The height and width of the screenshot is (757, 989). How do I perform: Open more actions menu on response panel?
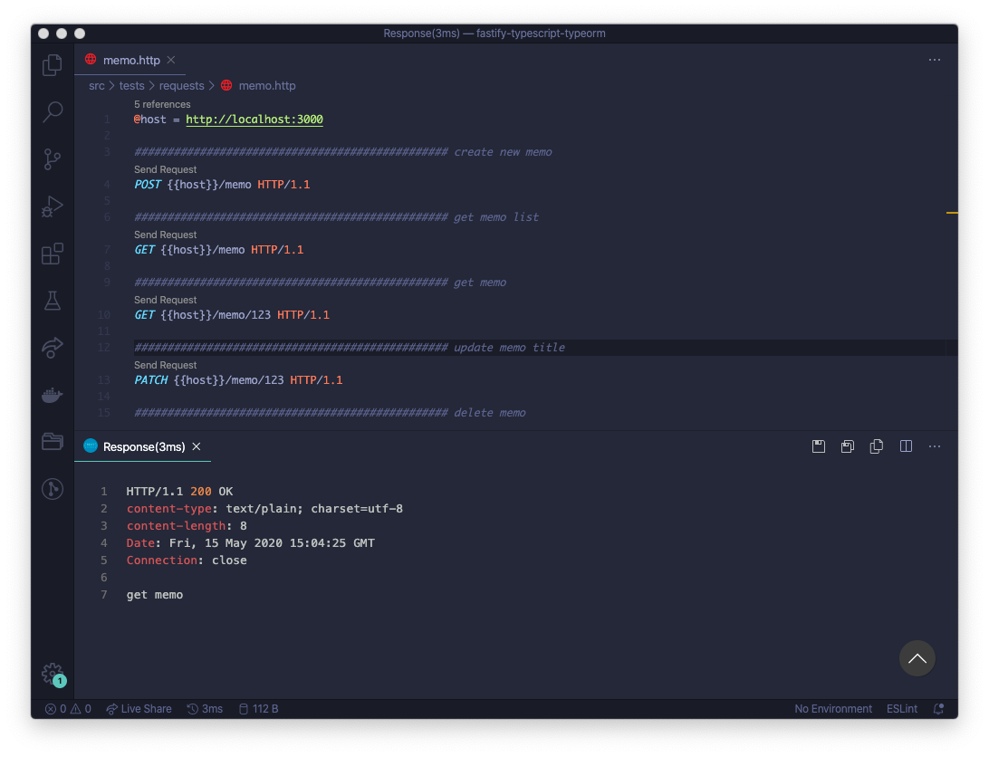pos(934,446)
